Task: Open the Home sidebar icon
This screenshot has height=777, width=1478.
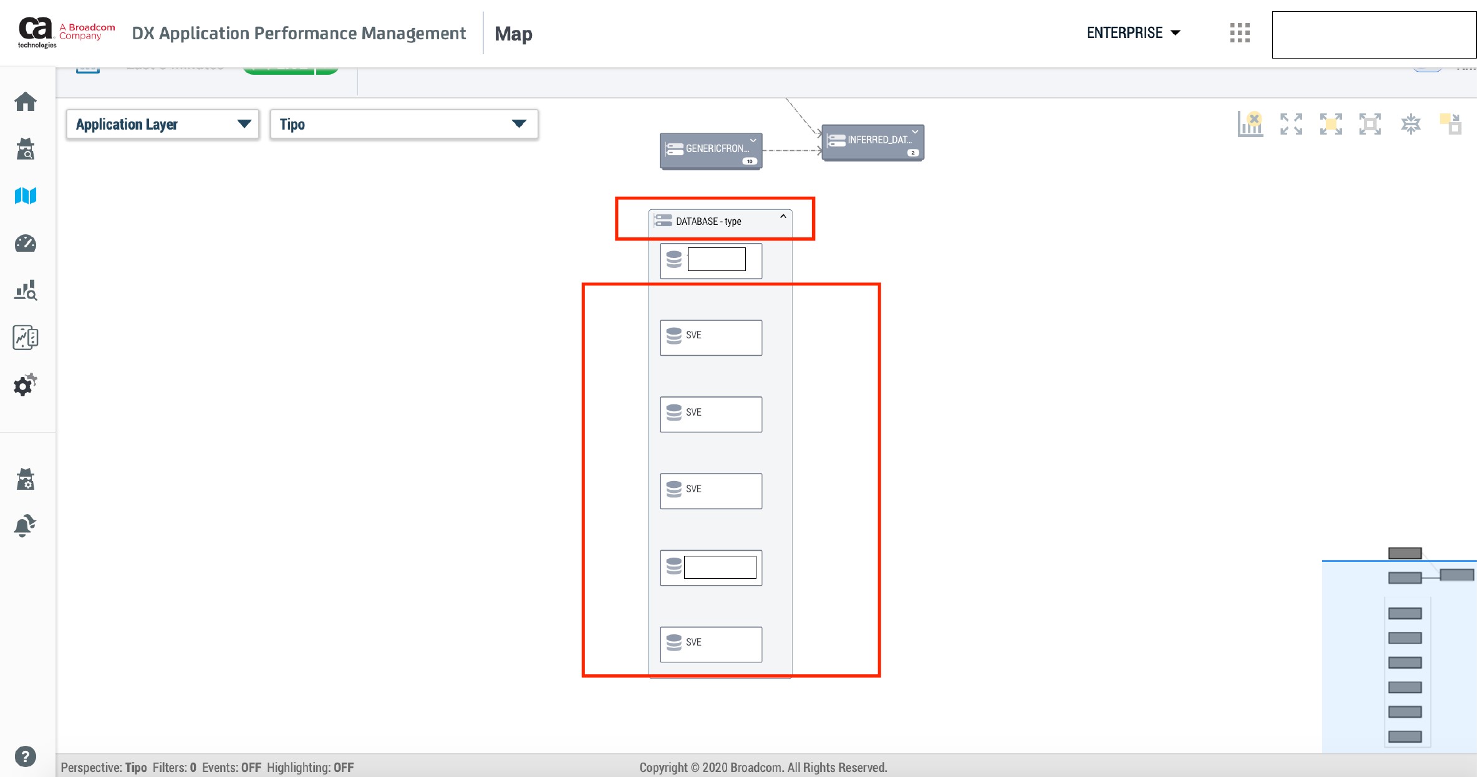Action: pyautogui.click(x=26, y=102)
